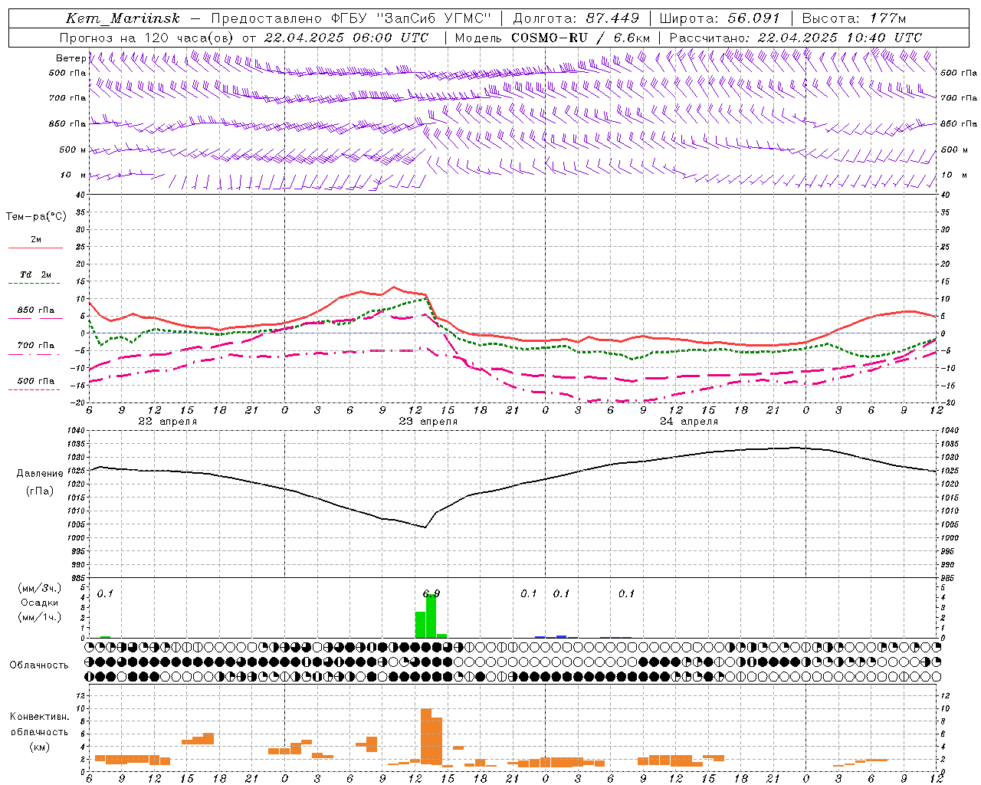
Task: Click right-side 850 гПа wind level label
Action: [x=959, y=123]
